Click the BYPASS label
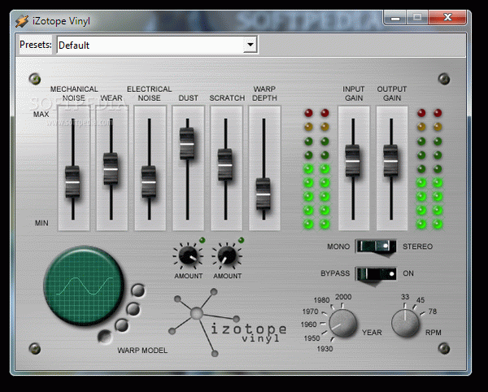488x392 pixels. (335, 273)
